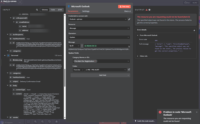Go back to canvas
The height and width of the screenshot is (124, 200).
tap(8, 1)
